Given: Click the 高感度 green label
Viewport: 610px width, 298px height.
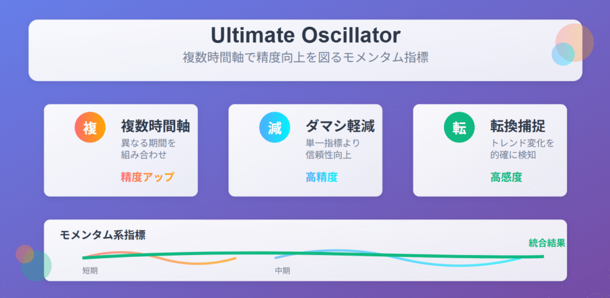Looking at the screenshot, I should click(506, 177).
